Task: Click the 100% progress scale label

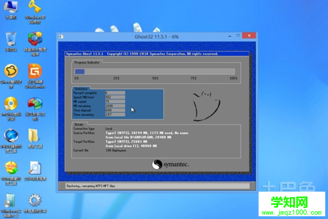Action: point(233,78)
